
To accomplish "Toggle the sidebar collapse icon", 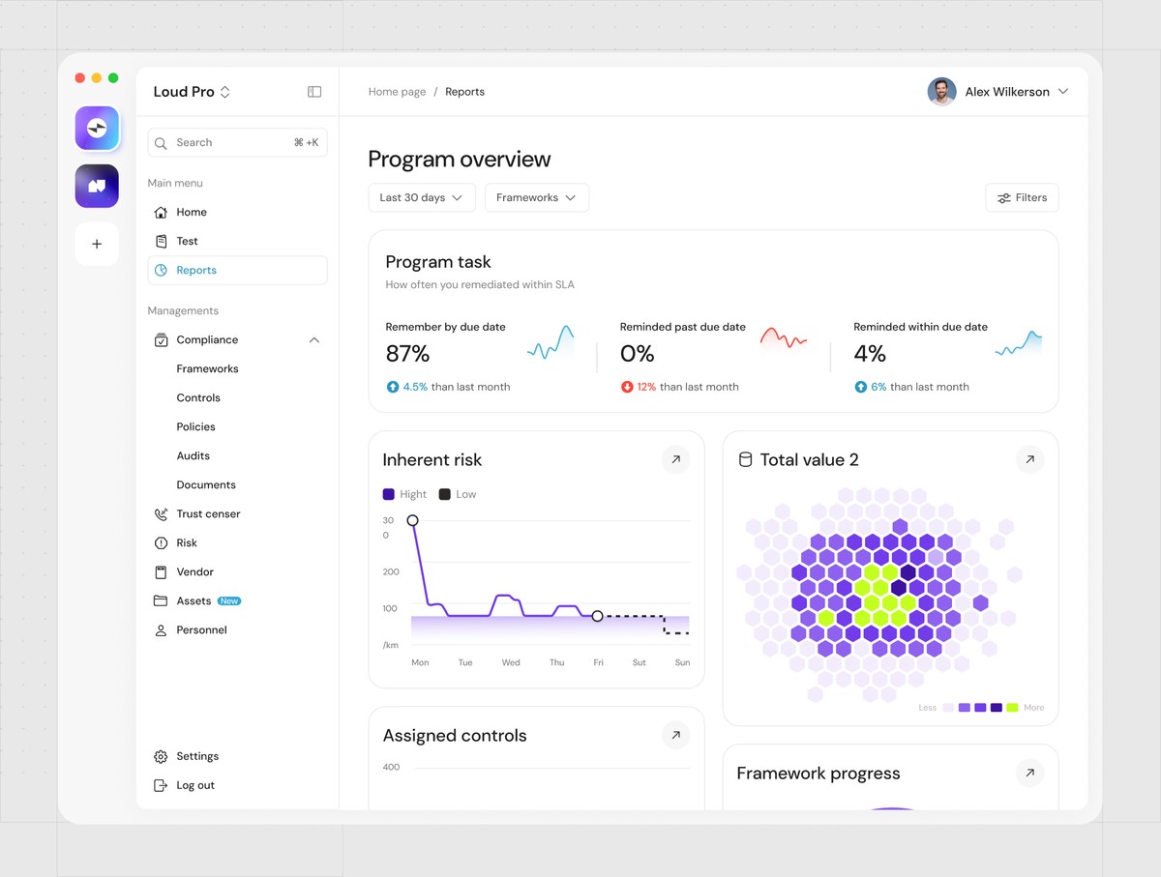I will (314, 92).
